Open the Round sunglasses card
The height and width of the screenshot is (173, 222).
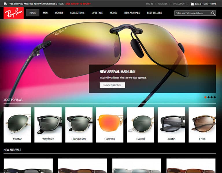click(140, 125)
